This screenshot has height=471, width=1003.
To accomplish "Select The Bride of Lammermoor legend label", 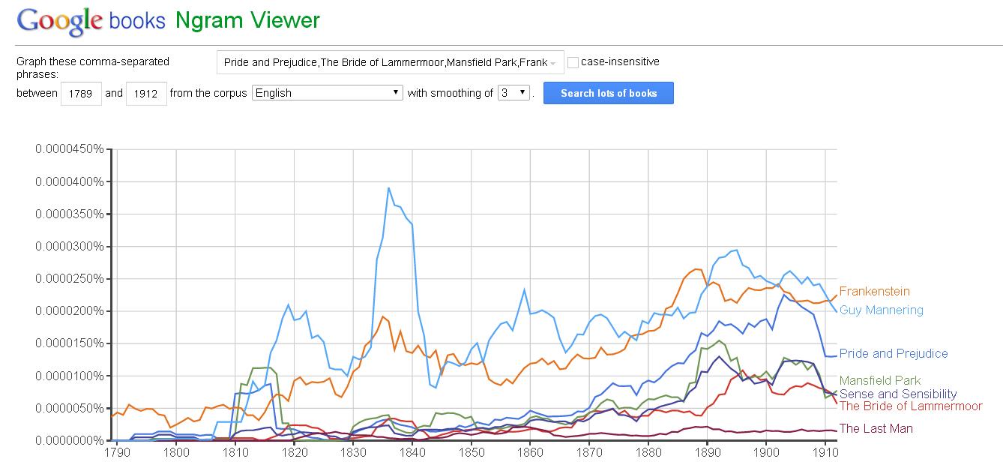I will point(910,406).
